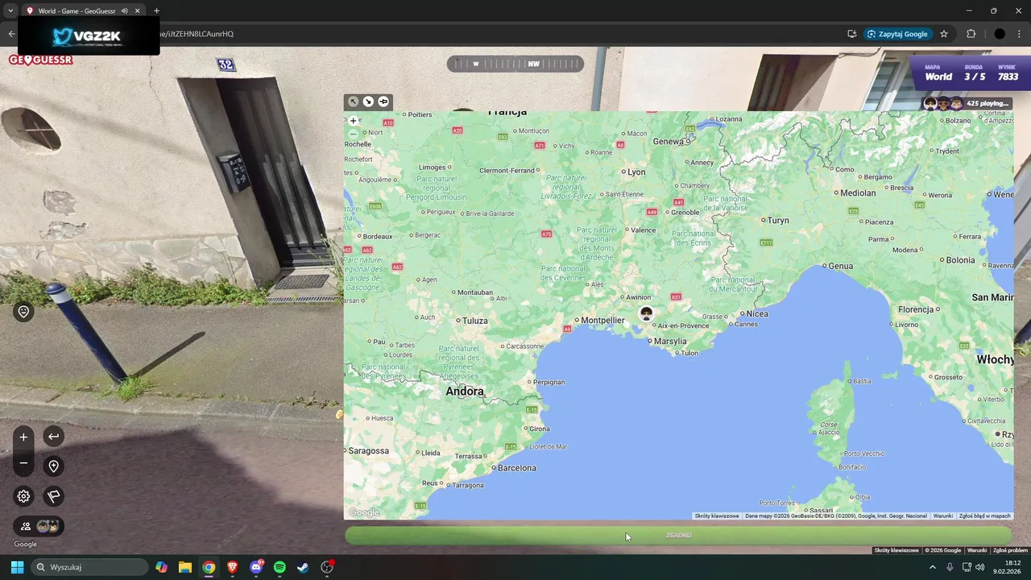The width and height of the screenshot is (1031, 580).
Task: Toggle the sticky map pin button
Action: point(383,101)
